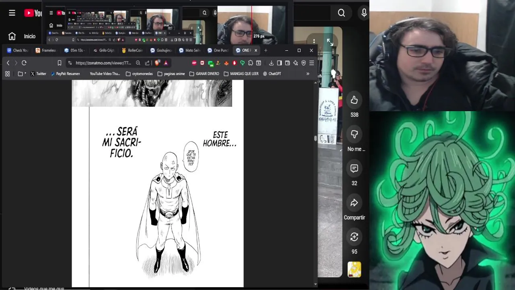Open Brave Wallet icon

tap(287, 63)
